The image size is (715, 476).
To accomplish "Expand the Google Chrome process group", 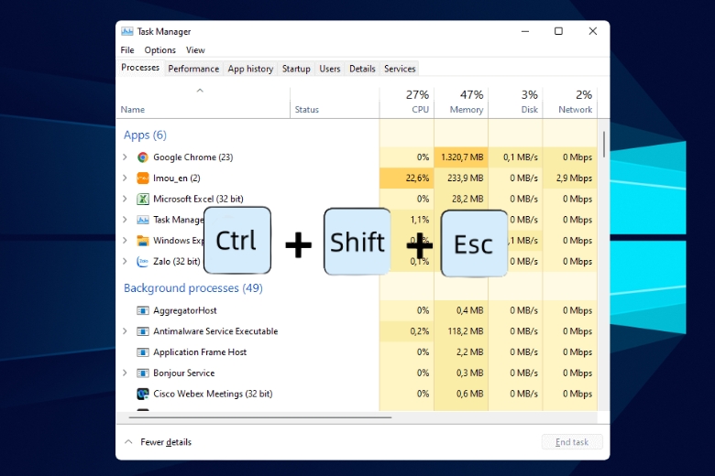I will pyautogui.click(x=125, y=157).
